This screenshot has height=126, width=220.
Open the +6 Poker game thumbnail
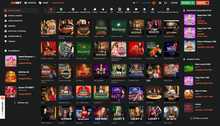pos(66,114)
